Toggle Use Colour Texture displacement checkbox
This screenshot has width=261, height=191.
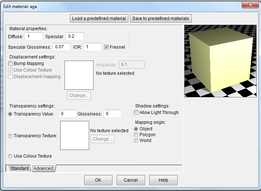10,70
